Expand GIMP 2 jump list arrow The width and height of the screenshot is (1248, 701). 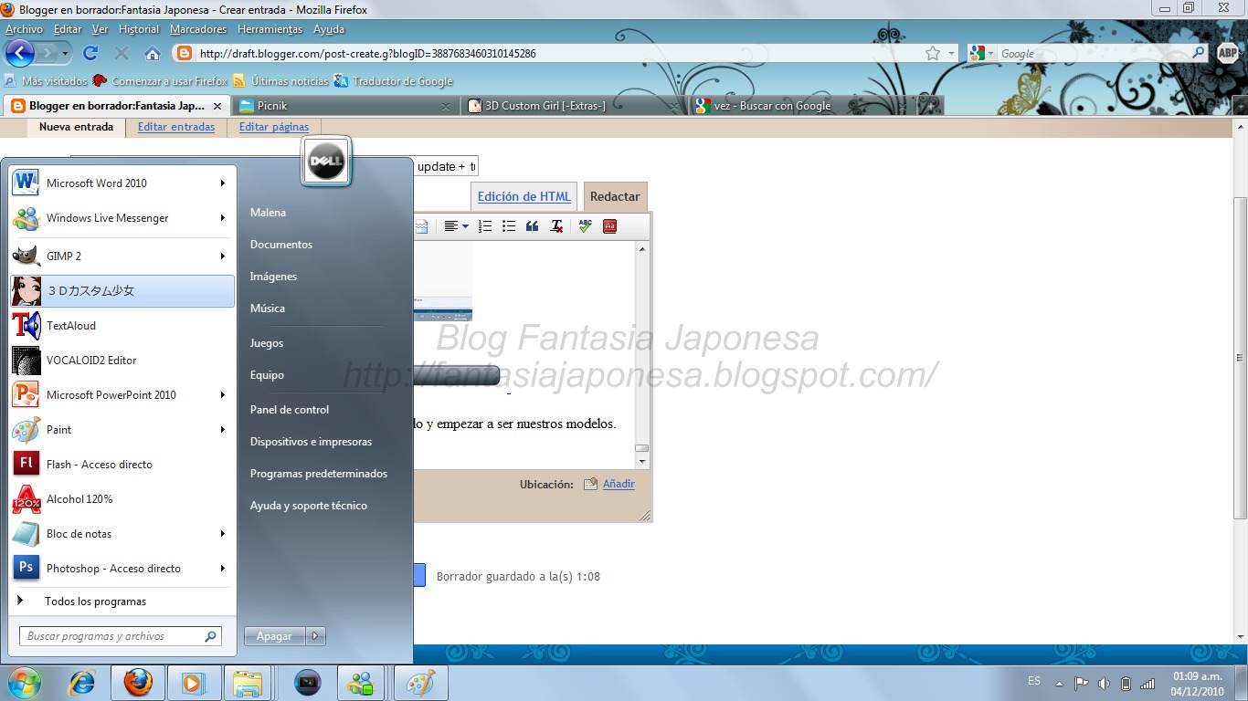point(223,256)
